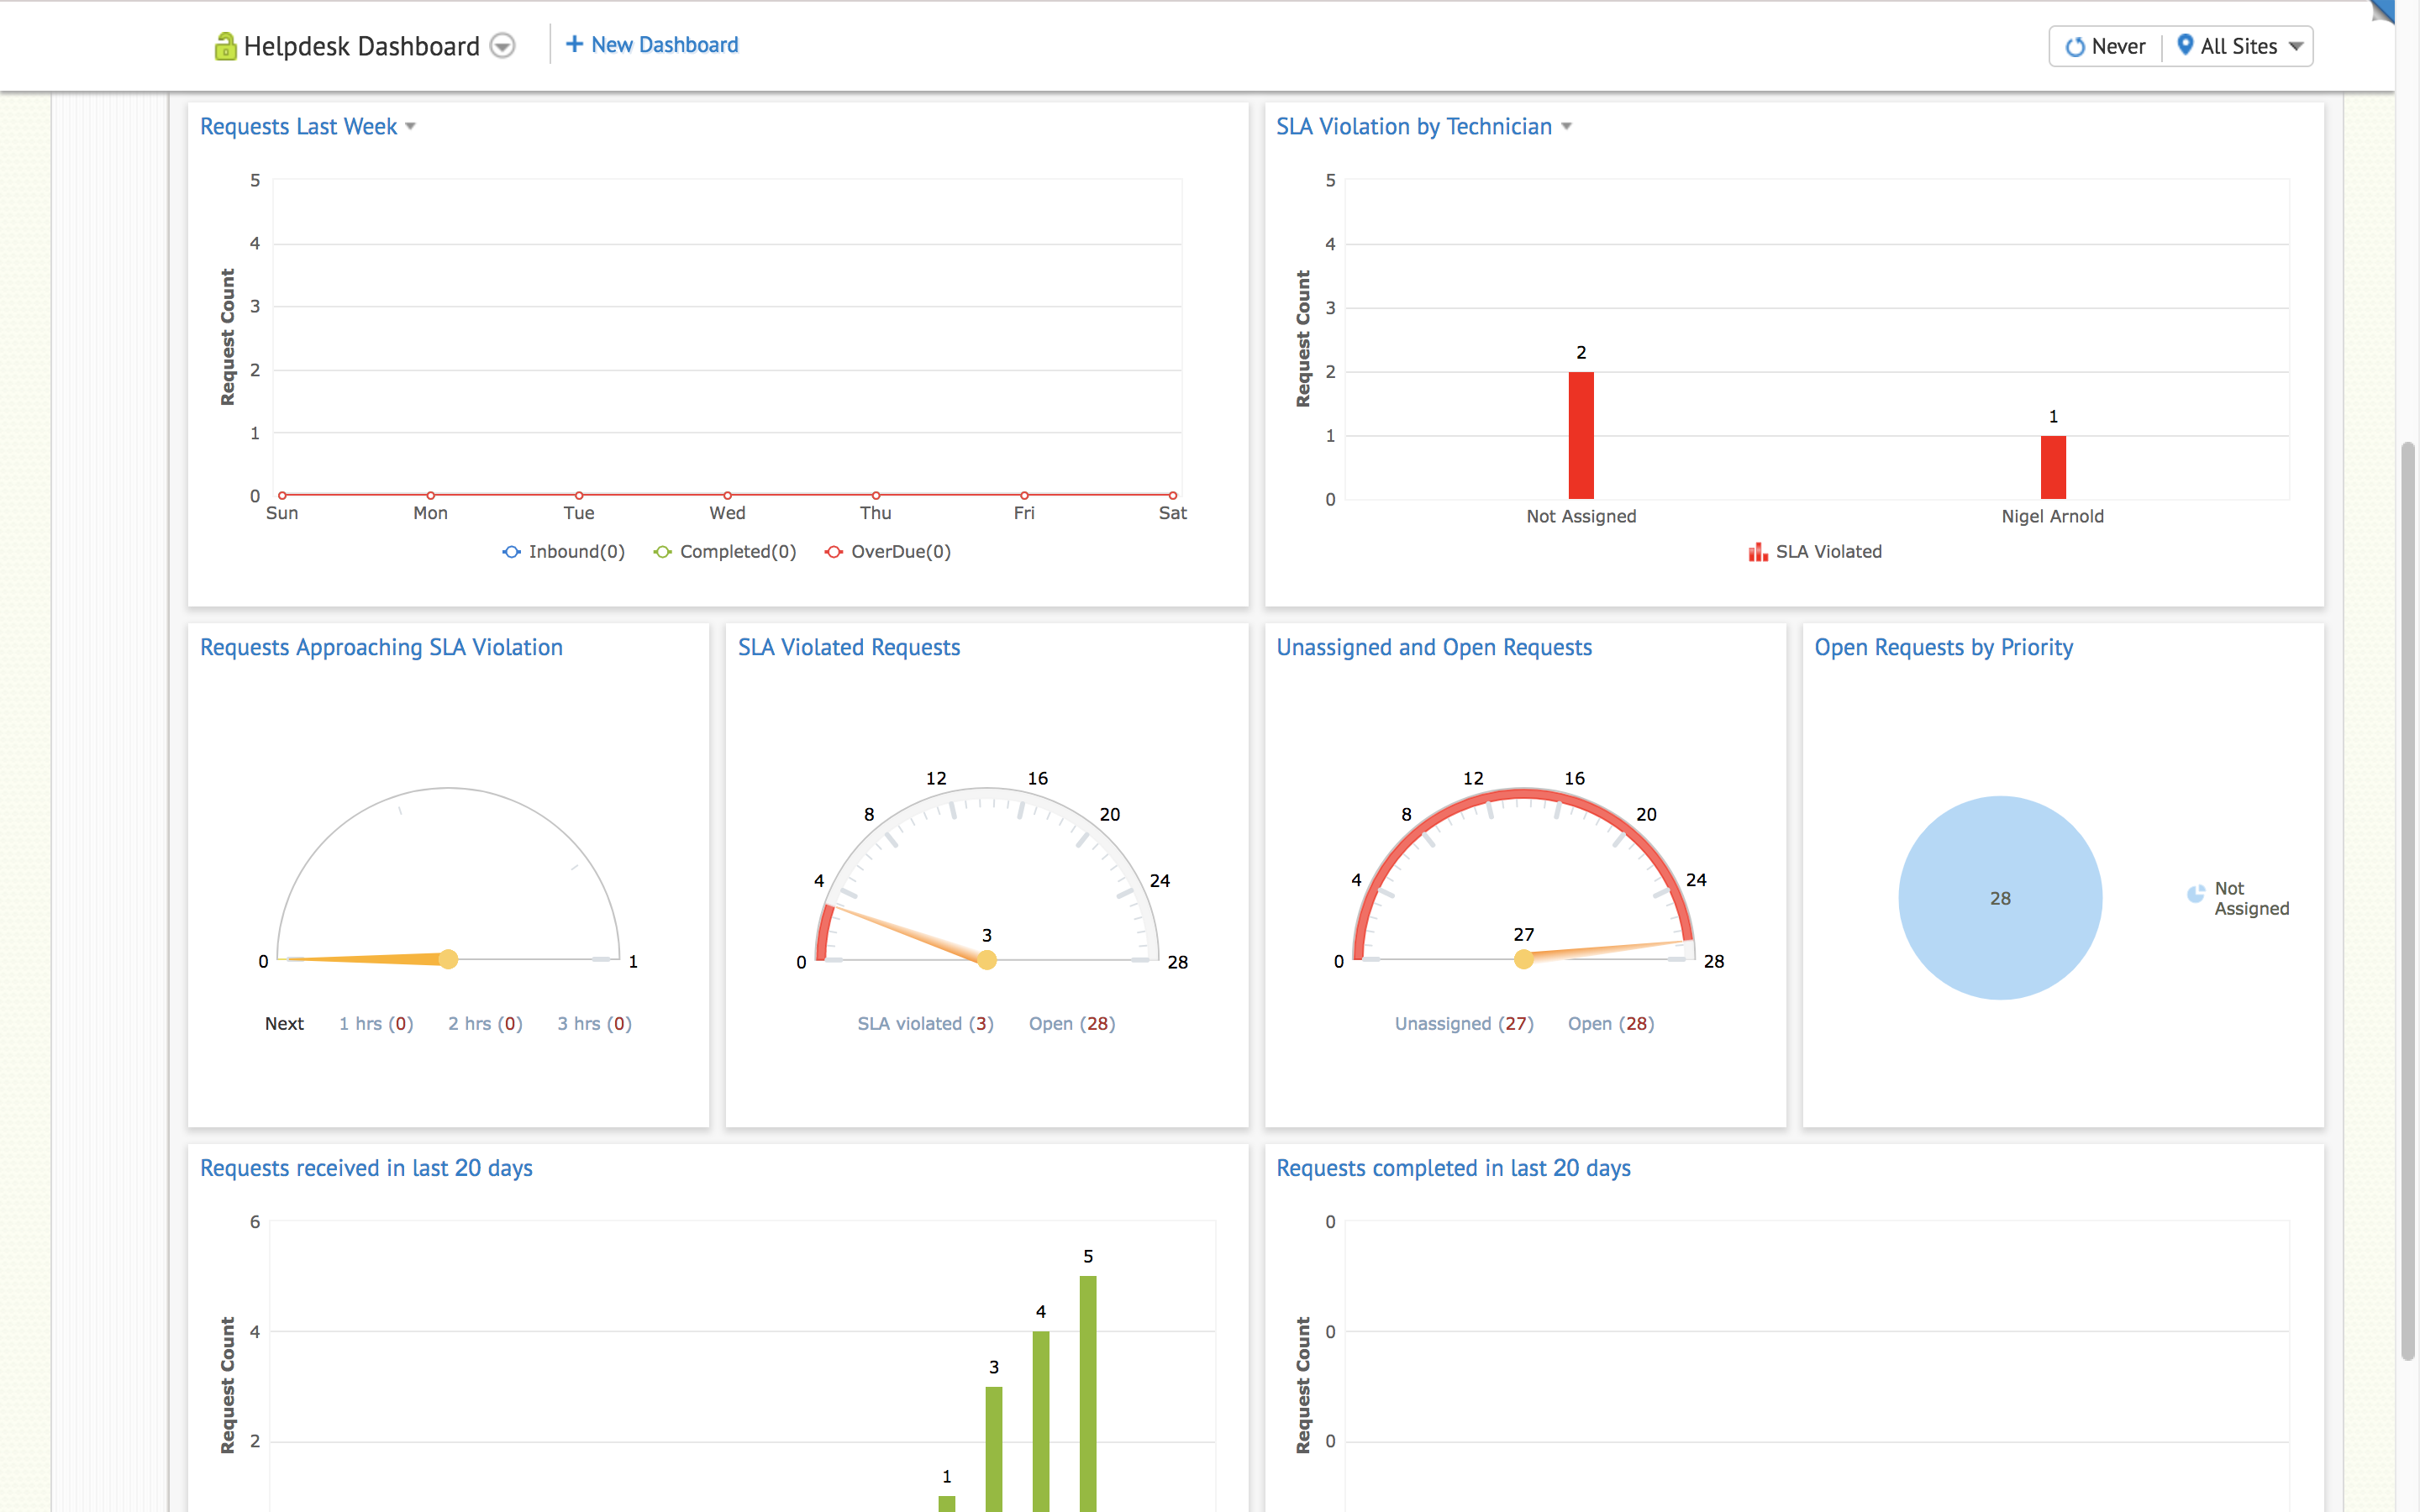
Task: Toggle the Completed(0) legend series
Action: pos(725,552)
